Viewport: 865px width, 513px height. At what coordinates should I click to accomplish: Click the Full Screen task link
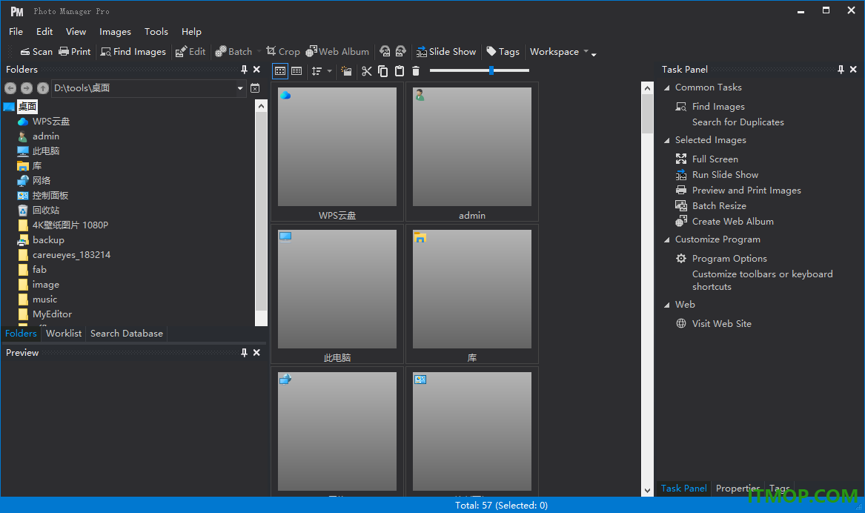pos(715,159)
